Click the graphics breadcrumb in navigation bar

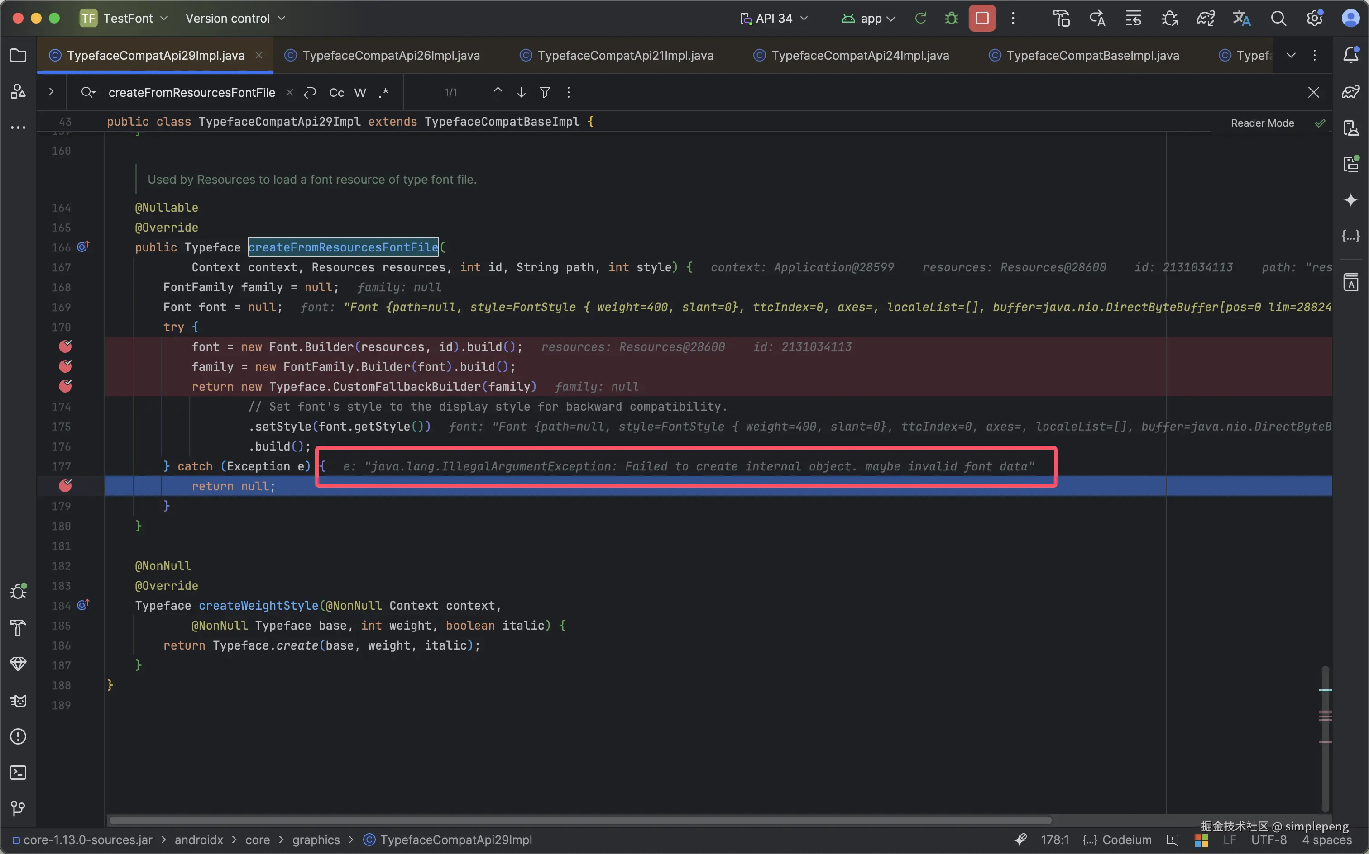[x=316, y=840]
